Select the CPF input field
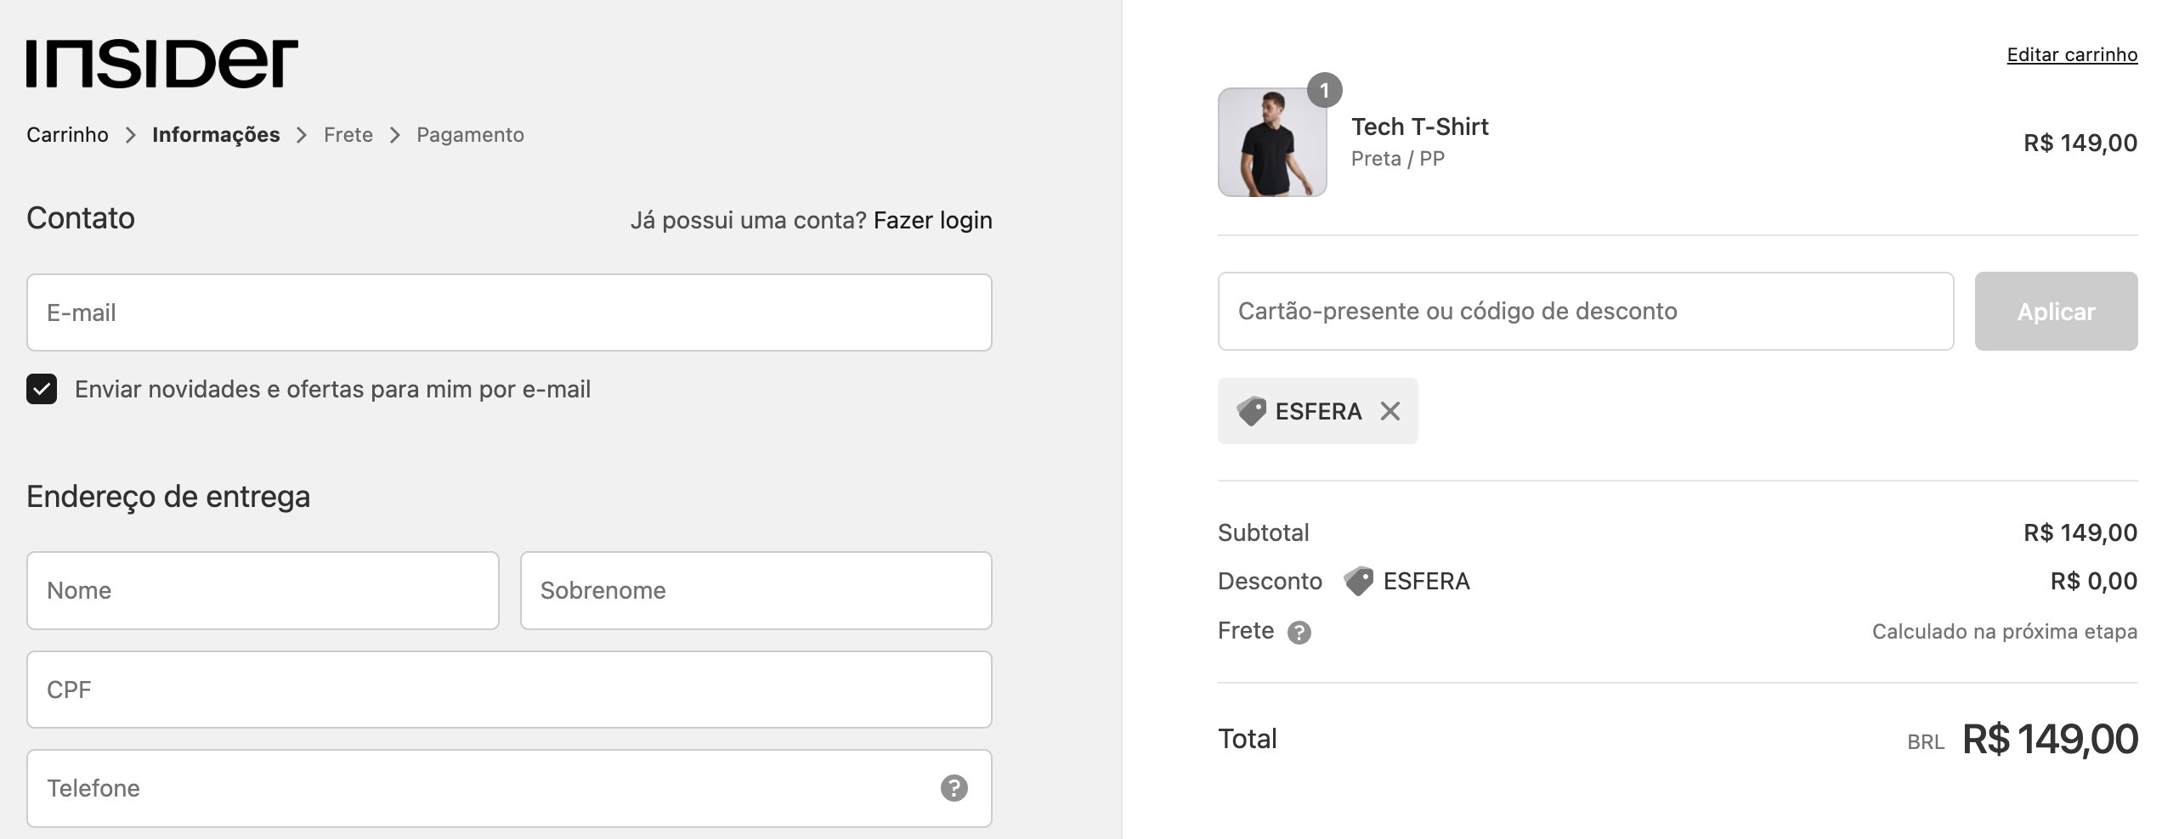 (x=509, y=690)
